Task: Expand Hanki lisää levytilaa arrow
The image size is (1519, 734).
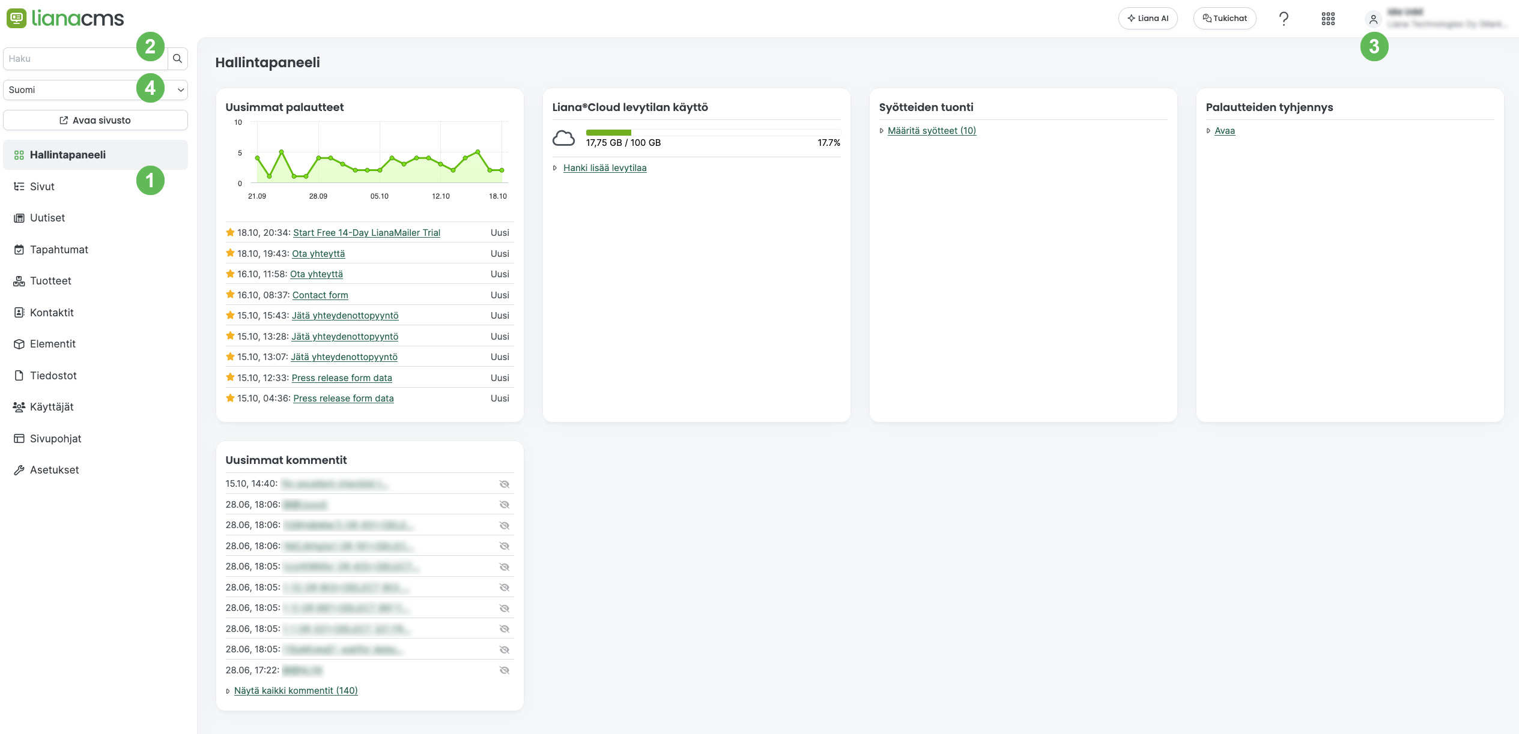Action: [x=555, y=168]
